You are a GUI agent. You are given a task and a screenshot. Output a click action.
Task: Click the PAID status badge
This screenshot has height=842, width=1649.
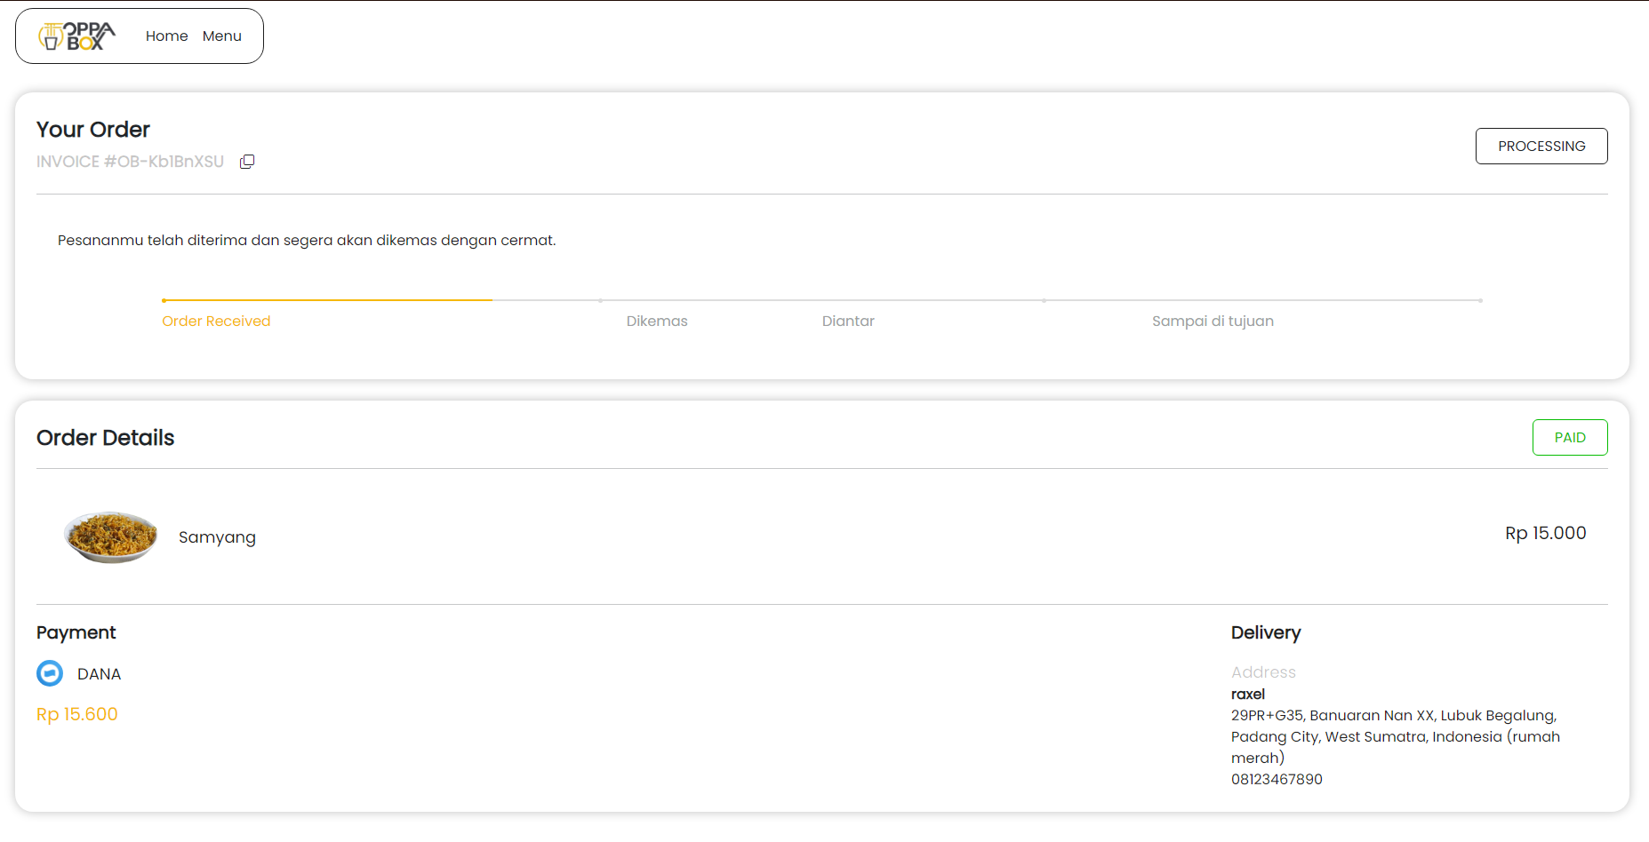coord(1569,438)
